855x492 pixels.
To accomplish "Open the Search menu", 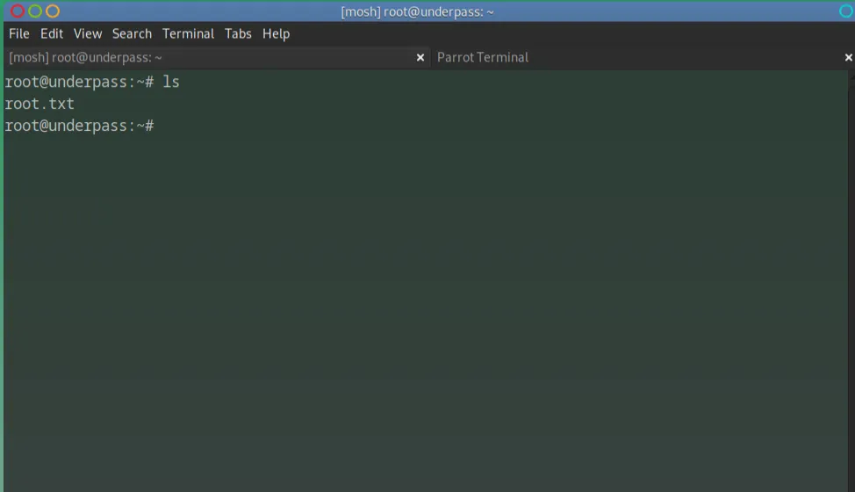I will point(132,33).
